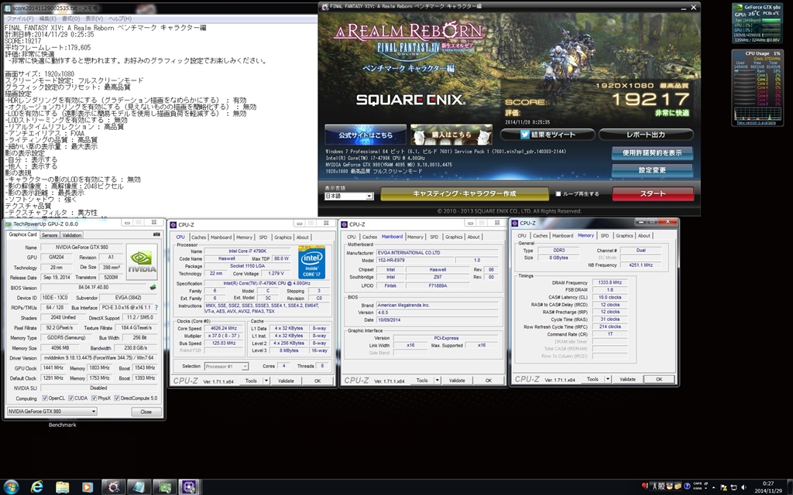Open Windows Media Player from the taskbar

(88, 487)
